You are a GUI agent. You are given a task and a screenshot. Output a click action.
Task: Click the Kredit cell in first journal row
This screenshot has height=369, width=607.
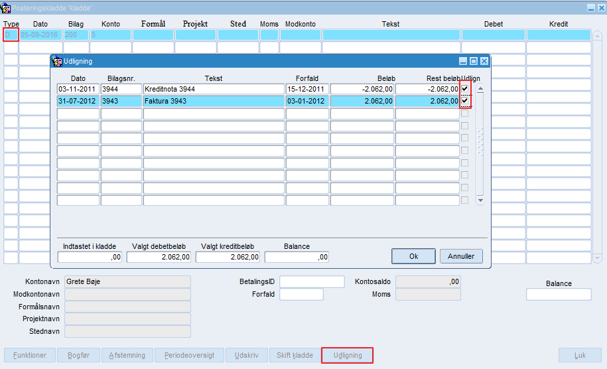[x=559, y=35]
